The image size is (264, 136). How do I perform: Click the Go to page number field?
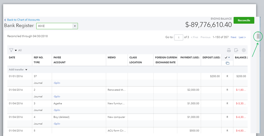click(x=179, y=37)
